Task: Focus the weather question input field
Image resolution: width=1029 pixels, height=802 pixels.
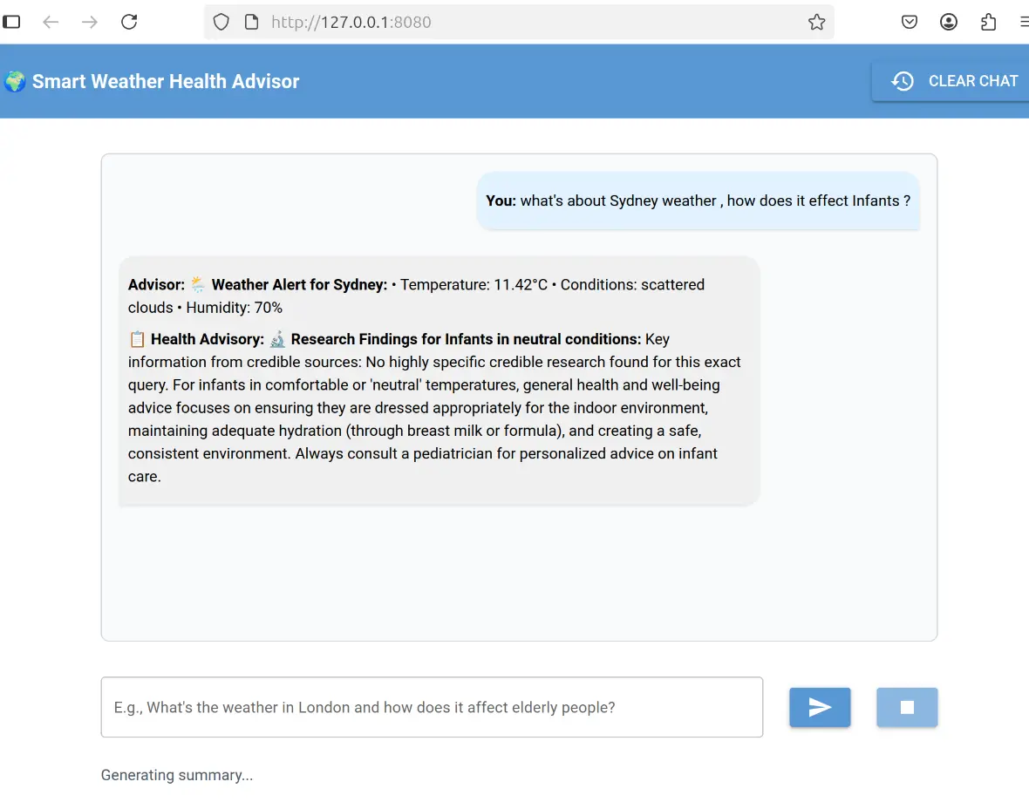Action: tap(432, 707)
